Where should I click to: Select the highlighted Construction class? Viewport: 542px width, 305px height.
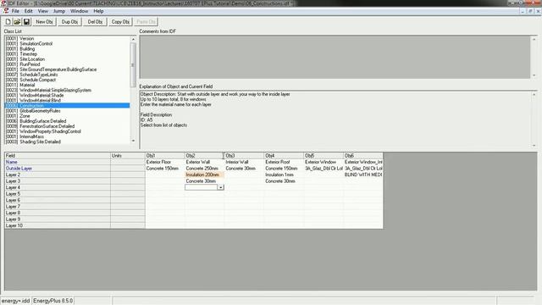(x=67, y=105)
